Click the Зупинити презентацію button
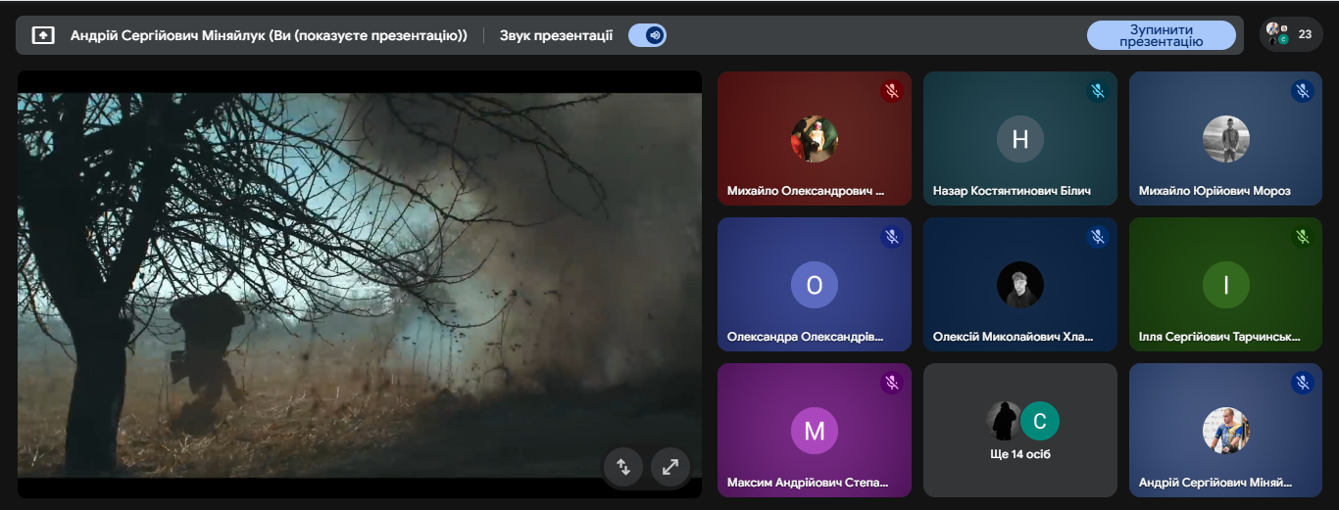Viewport: 1339px width, 510px height. (x=1161, y=35)
